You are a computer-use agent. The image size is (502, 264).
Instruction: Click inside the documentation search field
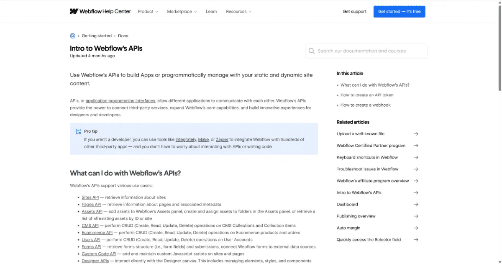tap(366, 51)
